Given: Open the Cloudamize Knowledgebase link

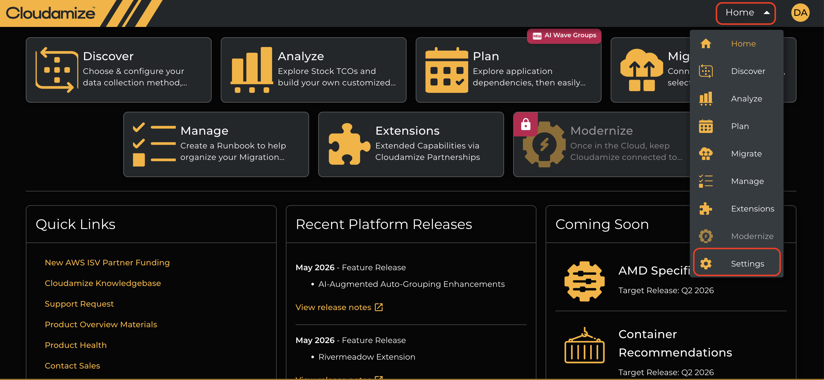Looking at the screenshot, I should 103,283.
